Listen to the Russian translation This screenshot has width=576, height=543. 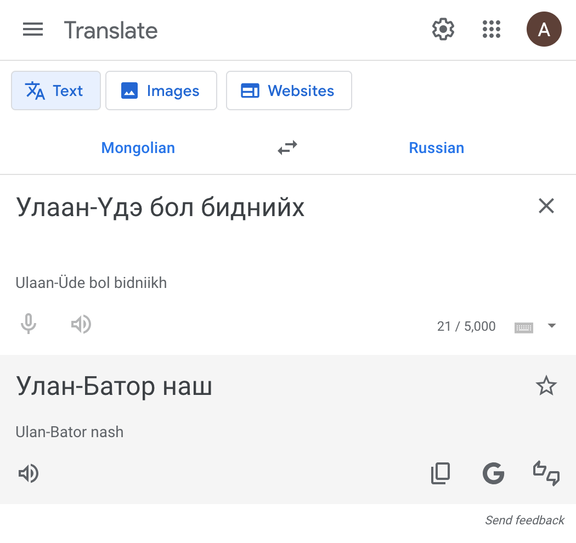(29, 473)
